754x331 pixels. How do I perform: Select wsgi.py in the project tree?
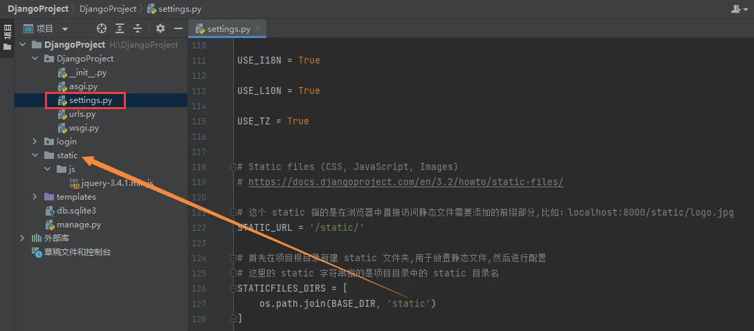(x=84, y=129)
